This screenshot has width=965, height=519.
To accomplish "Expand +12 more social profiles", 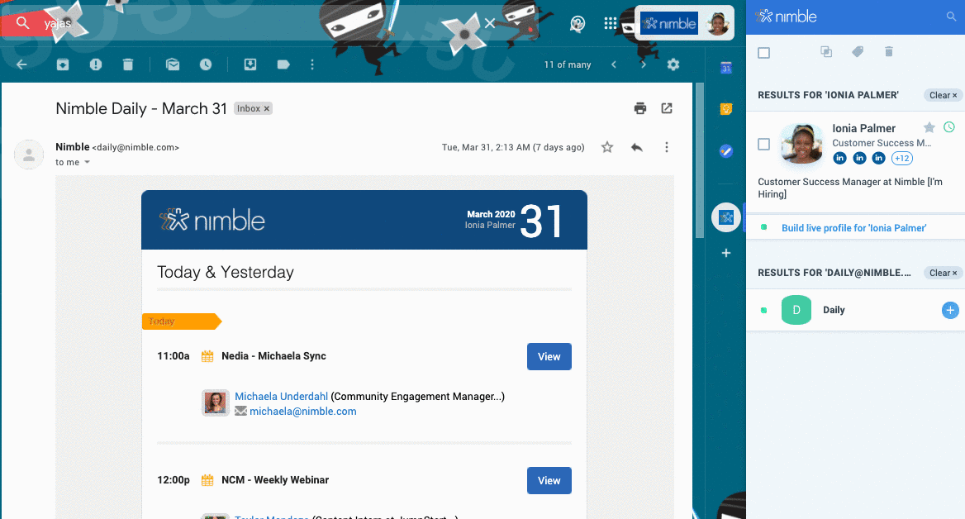I will click(x=901, y=159).
